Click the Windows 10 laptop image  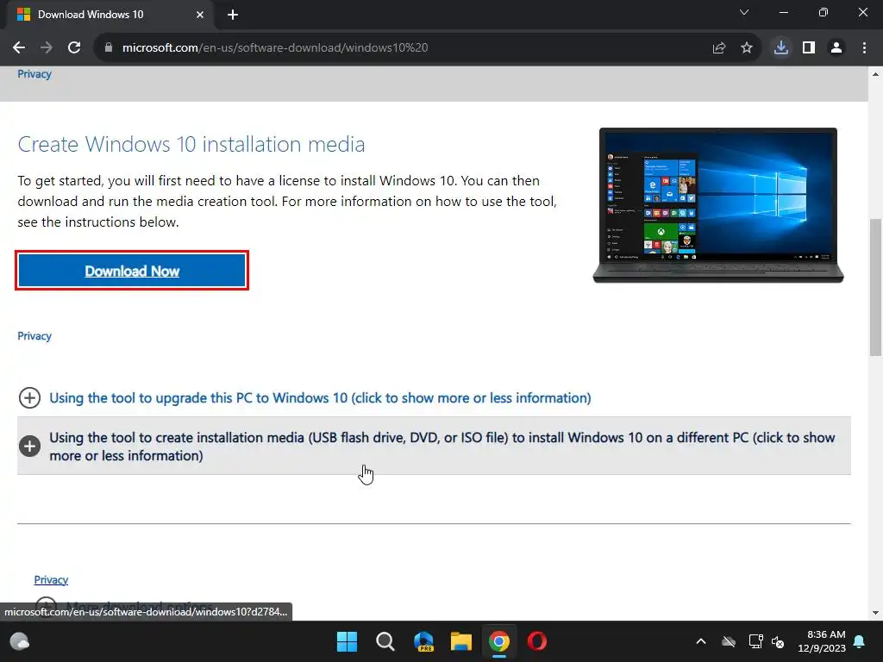tap(718, 205)
